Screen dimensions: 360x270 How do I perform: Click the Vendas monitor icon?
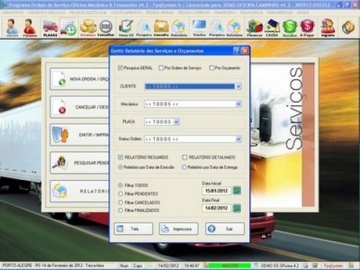[x=199, y=27]
